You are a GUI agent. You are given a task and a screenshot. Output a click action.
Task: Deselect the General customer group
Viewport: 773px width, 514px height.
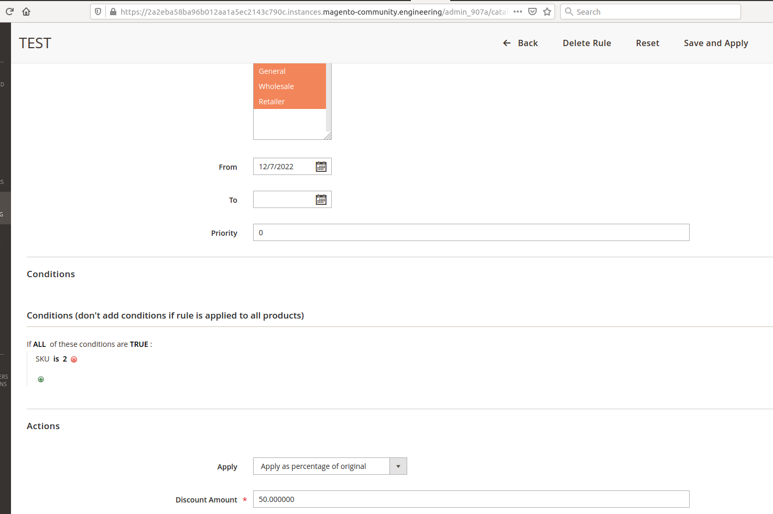[x=272, y=71]
